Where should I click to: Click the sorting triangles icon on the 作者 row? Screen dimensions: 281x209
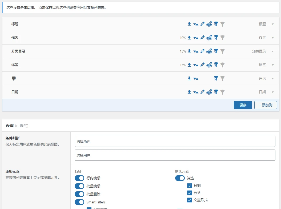196,38
